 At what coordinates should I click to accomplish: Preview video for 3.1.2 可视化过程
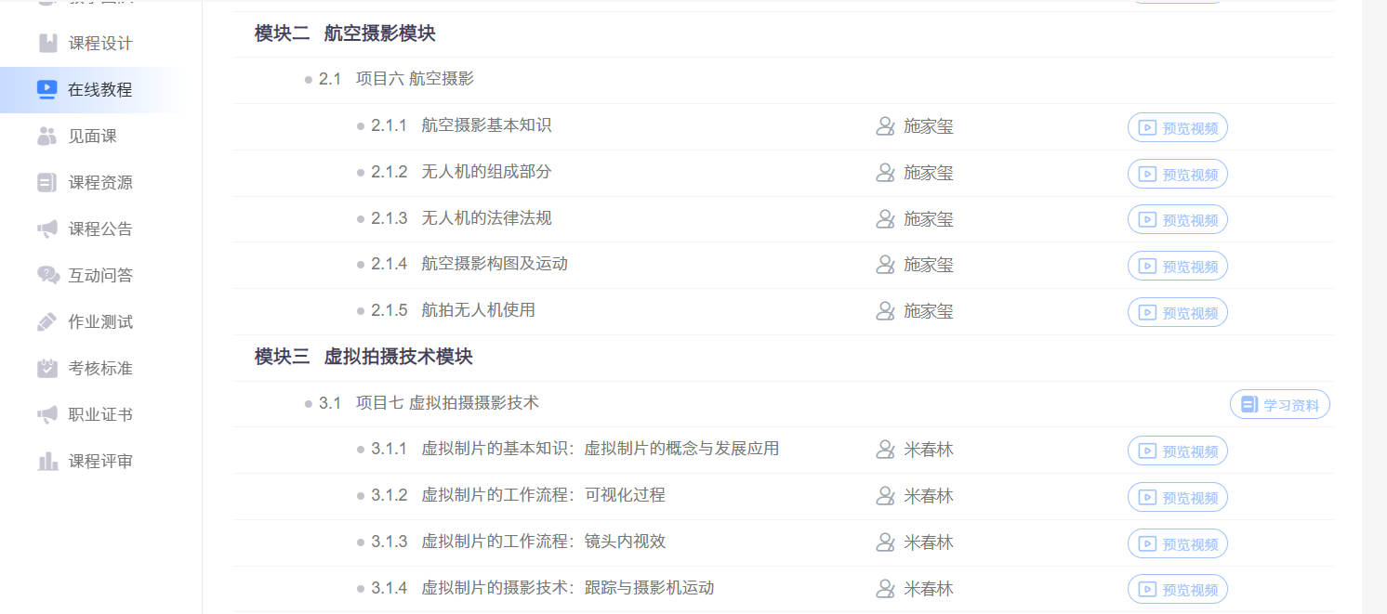pyautogui.click(x=1177, y=497)
